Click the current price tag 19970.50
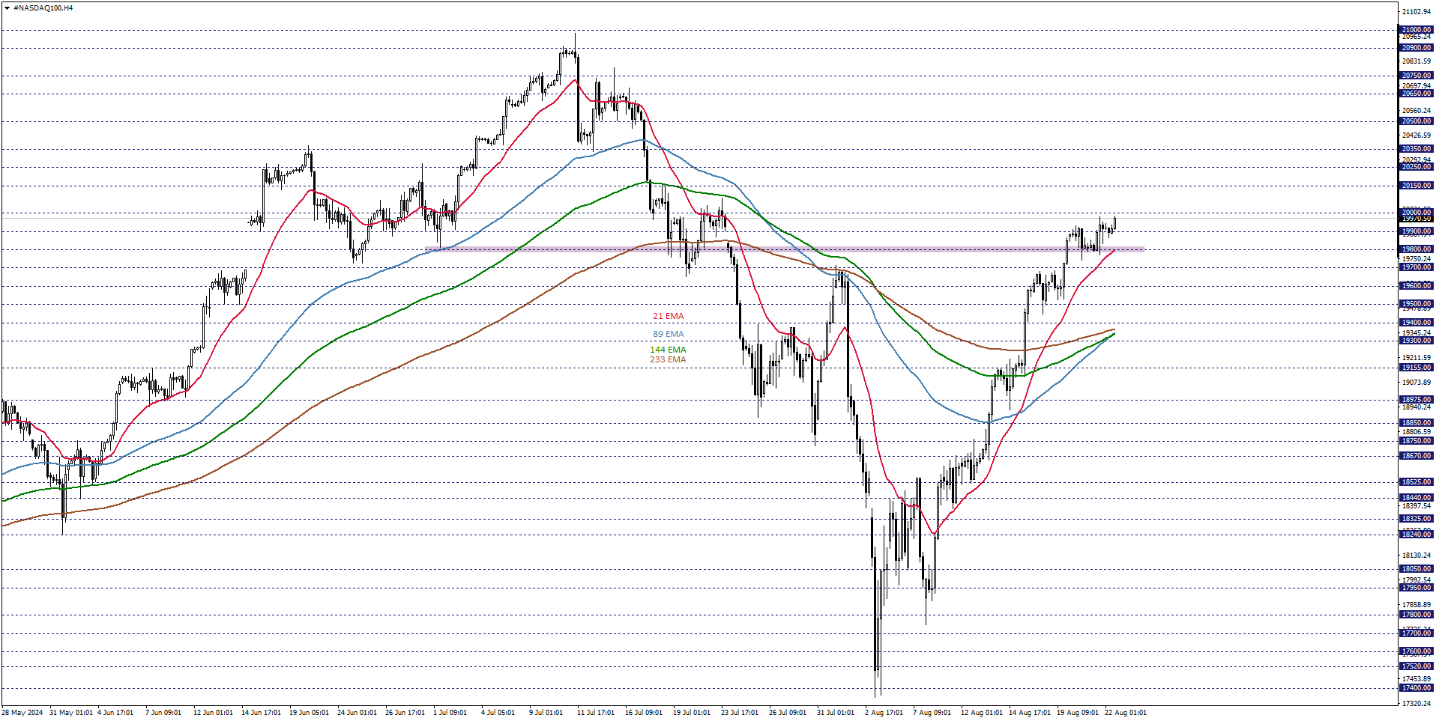Screen dimensions: 1436x721 click(1416, 219)
